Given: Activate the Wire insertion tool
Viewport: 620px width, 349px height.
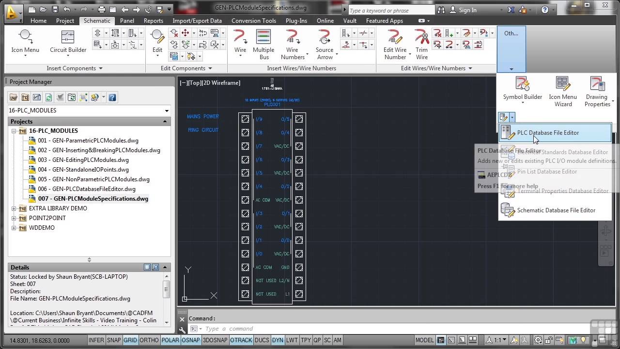Looking at the screenshot, I should click(240, 42).
